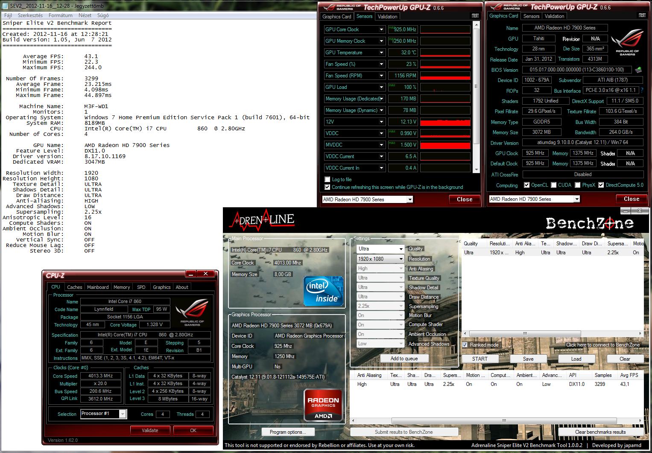Click the Adrenaline logo in benchmark tool
This screenshot has height=453, width=652.
click(x=262, y=220)
